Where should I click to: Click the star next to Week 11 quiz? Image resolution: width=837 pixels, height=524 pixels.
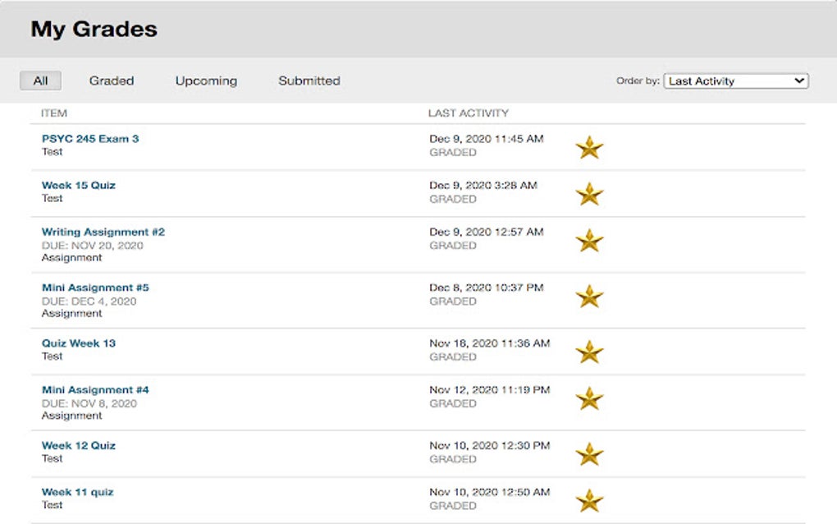[589, 500]
